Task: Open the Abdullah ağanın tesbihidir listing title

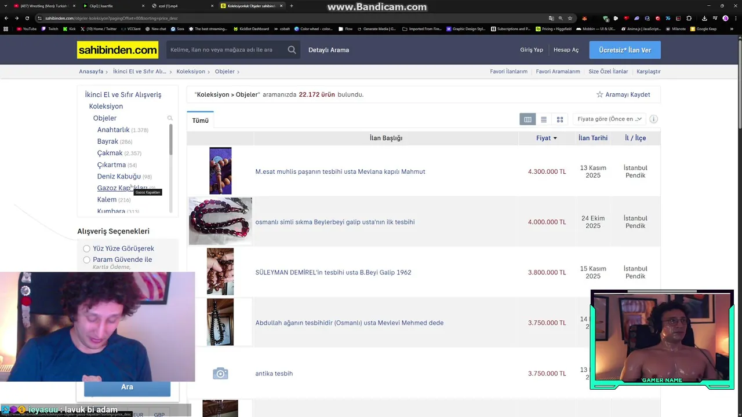Action: [x=350, y=323]
